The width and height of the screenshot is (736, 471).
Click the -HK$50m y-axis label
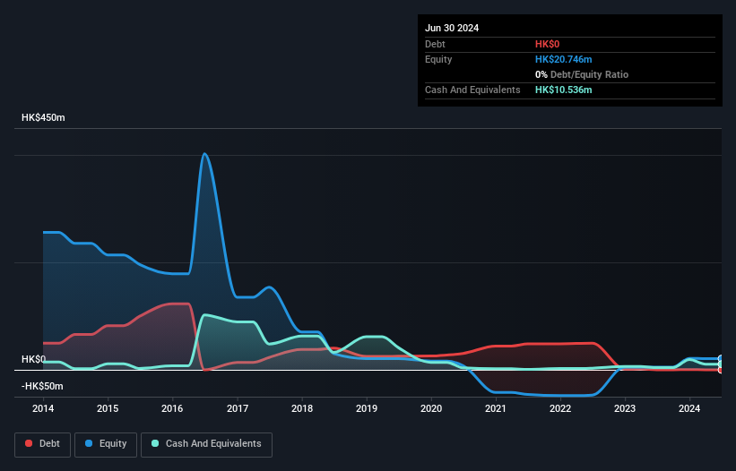(42, 386)
